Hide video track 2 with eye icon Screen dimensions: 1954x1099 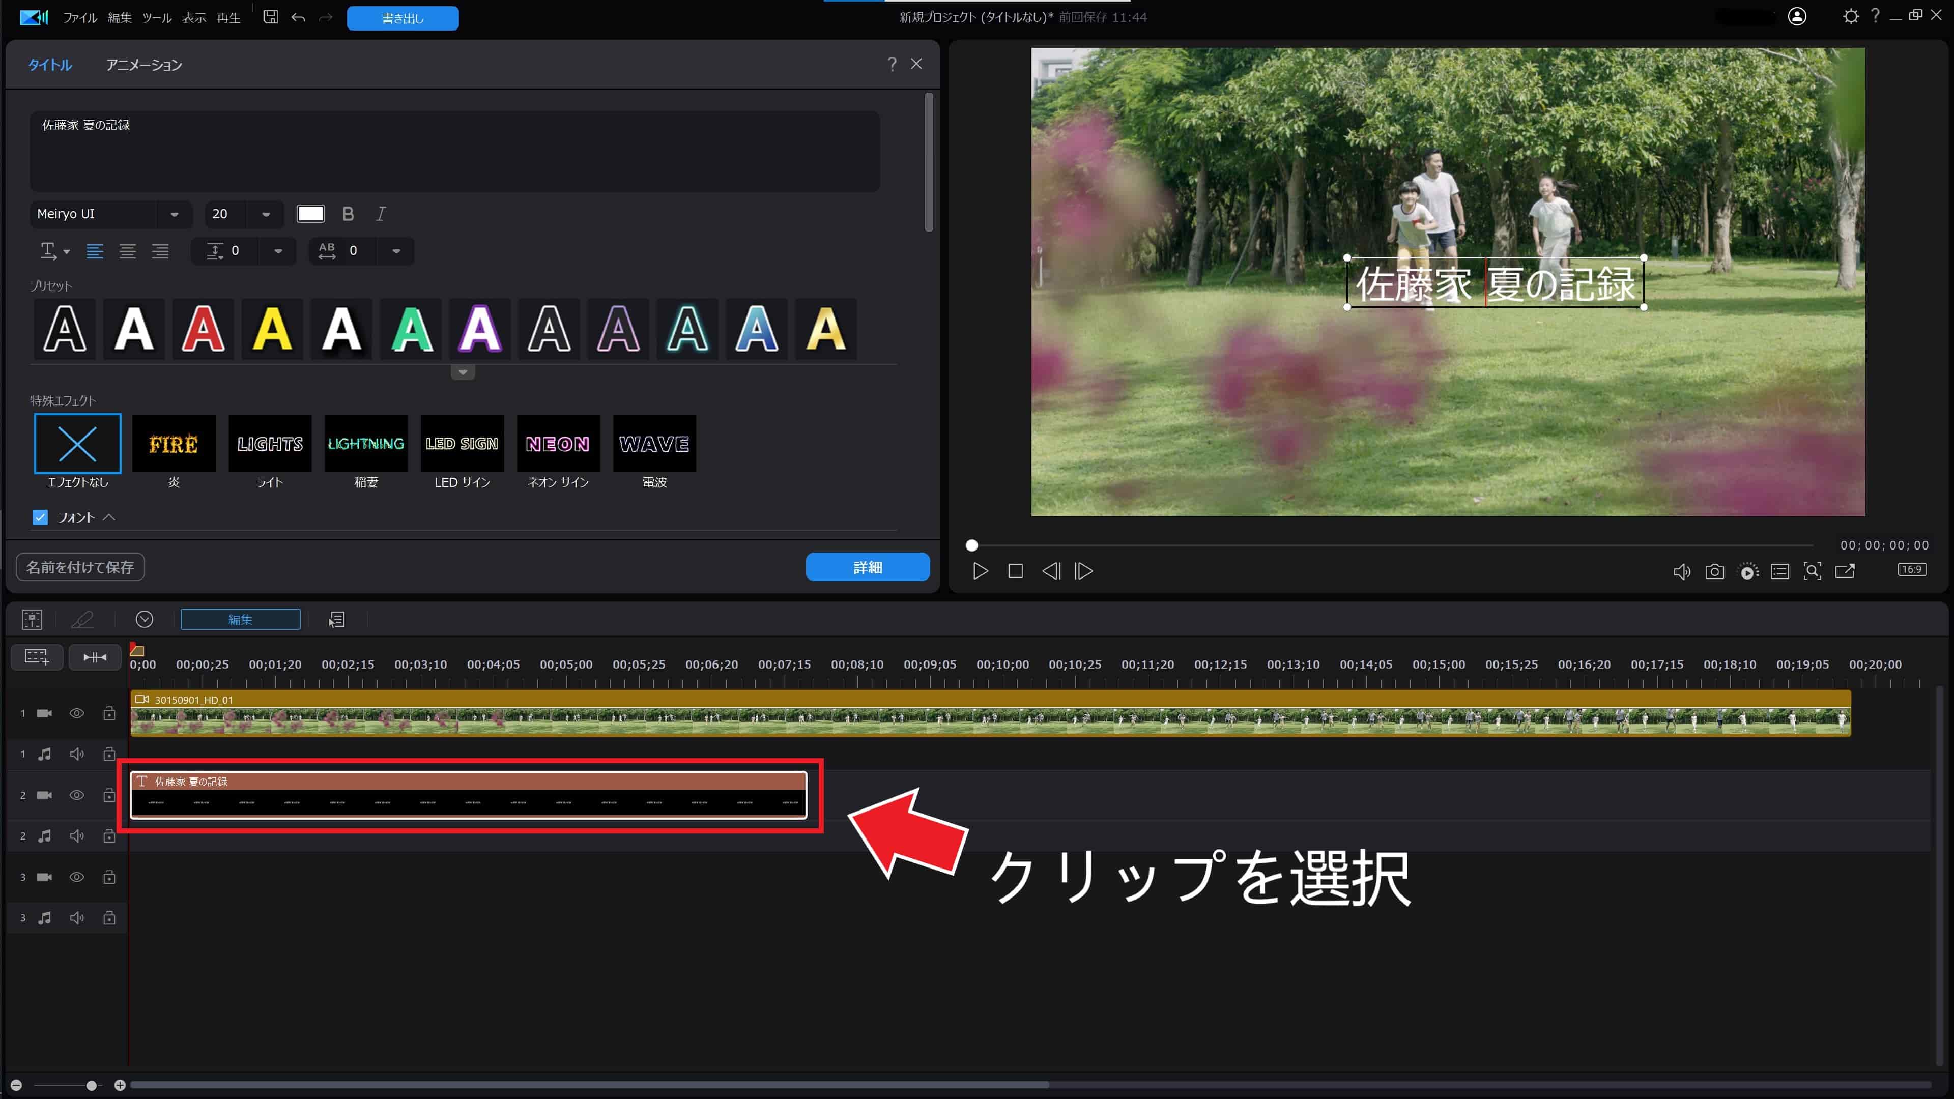click(x=77, y=795)
